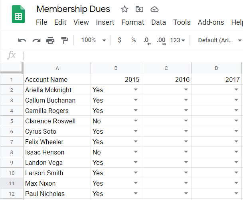Image resolution: width=243 pixels, height=200 pixels.
Task: Click the move to folder icon
Action: (x=139, y=9)
